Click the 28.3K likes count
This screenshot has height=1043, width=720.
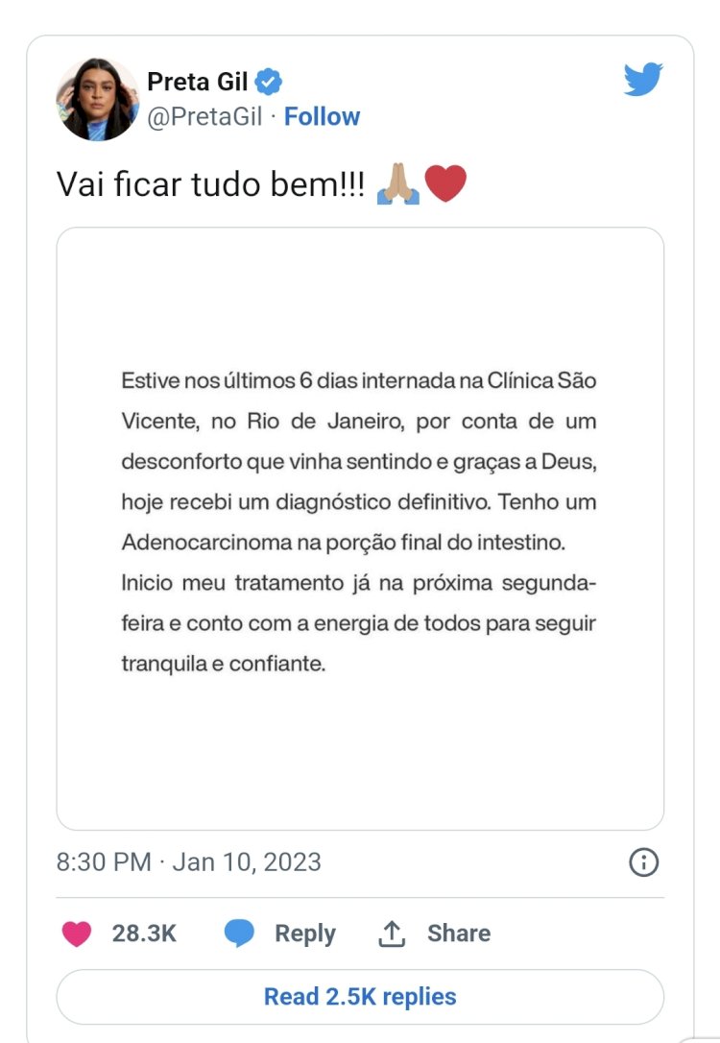pos(144,934)
